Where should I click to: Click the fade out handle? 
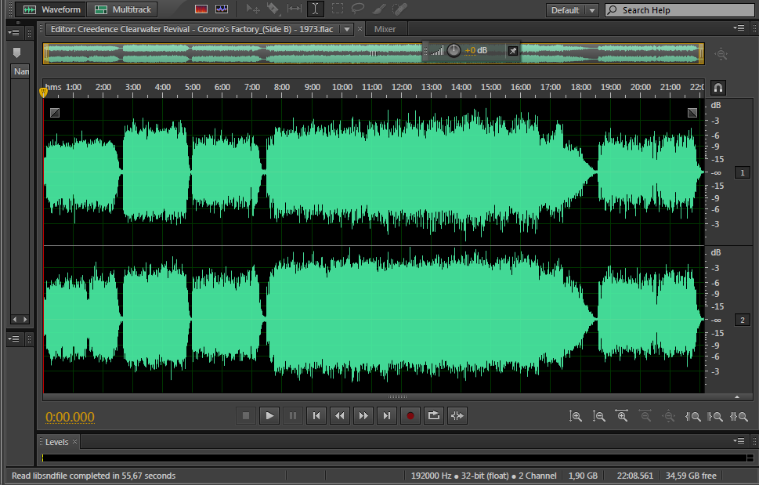(x=692, y=113)
